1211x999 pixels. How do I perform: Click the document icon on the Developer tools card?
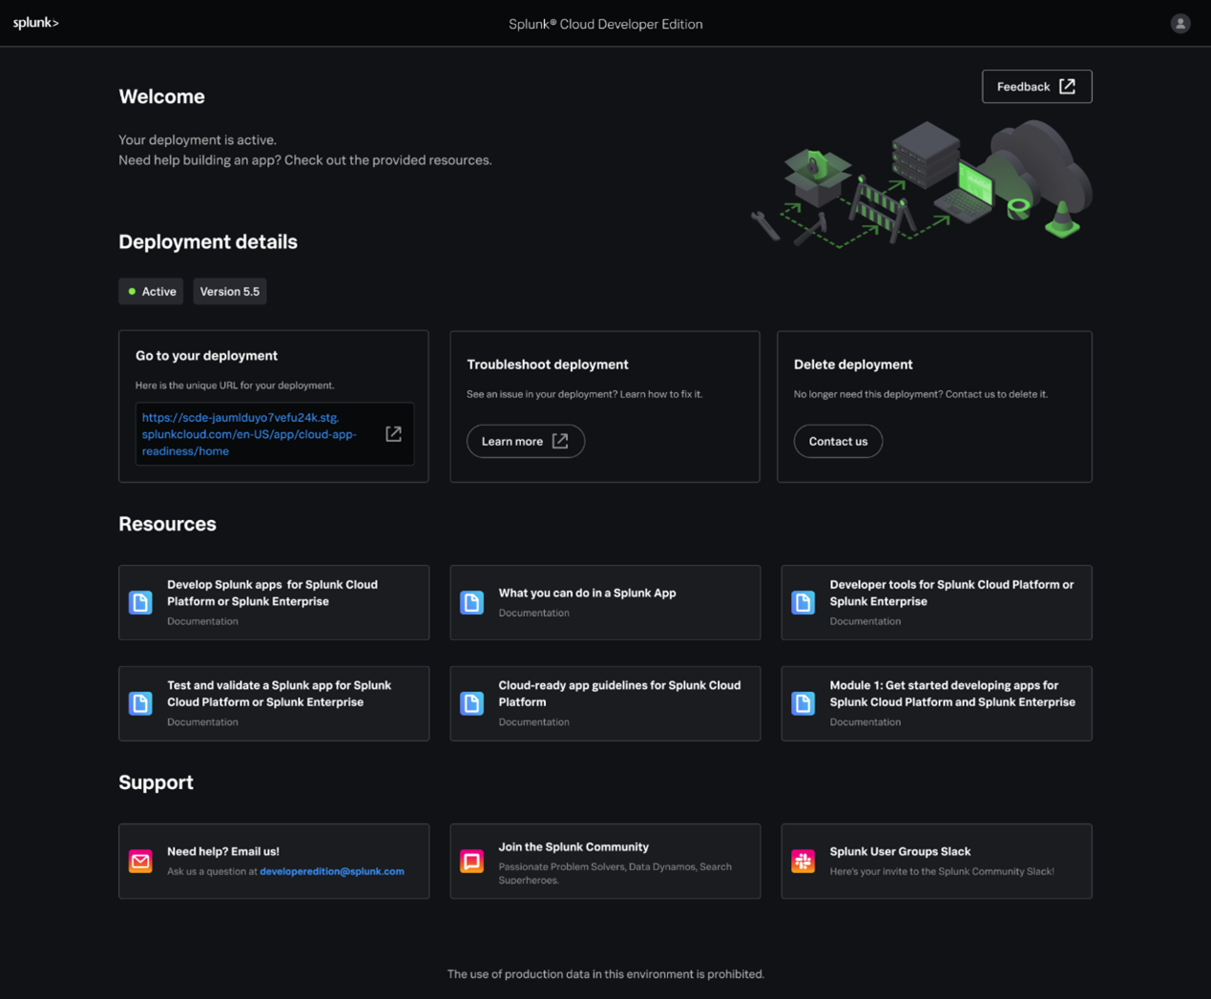click(x=803, y=602)
